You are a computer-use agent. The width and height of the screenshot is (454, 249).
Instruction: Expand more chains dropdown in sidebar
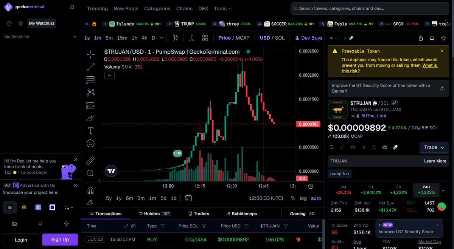(x=69, y=207)
